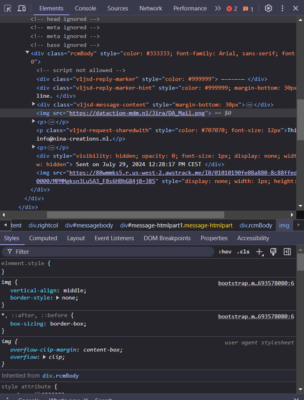Image resolution: width=304 pixels, height=400 pixels.
Task: Edit the vertical-align middle value
Action: point(74,290)
